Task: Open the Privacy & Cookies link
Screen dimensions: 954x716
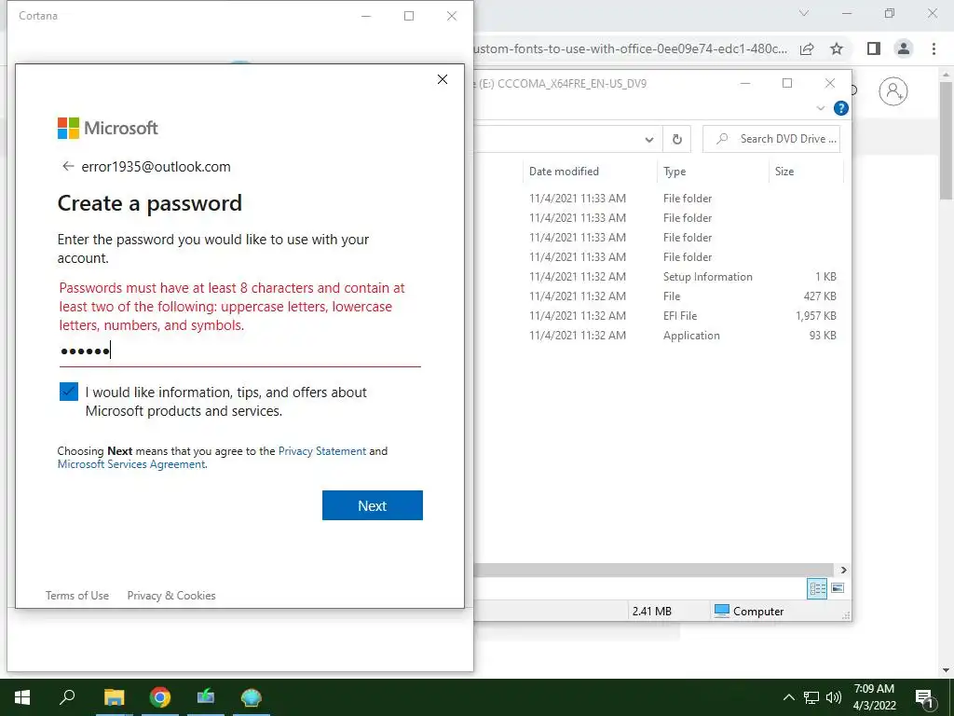Action: pos(171,596)
